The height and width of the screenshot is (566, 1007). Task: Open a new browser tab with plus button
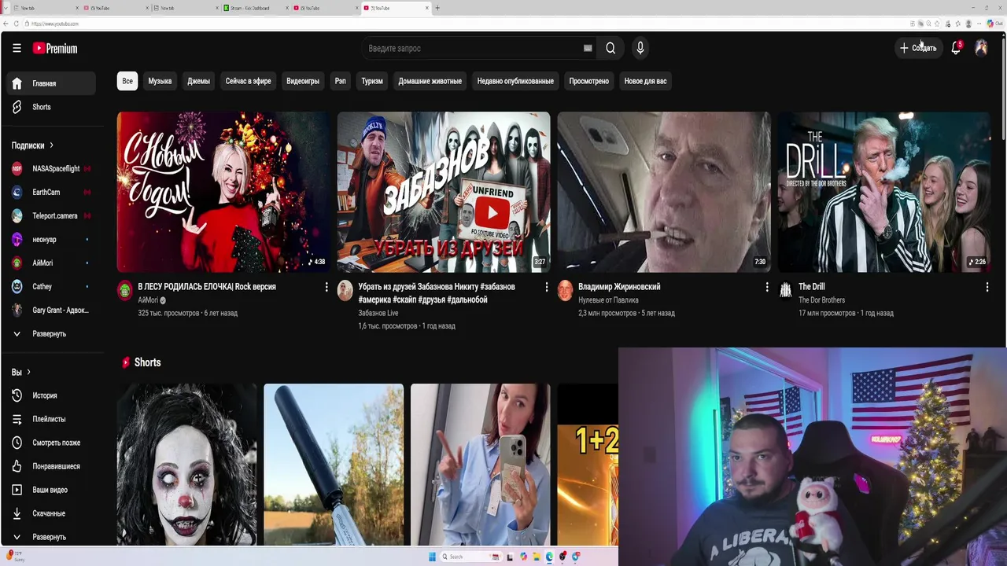point(437,8)
